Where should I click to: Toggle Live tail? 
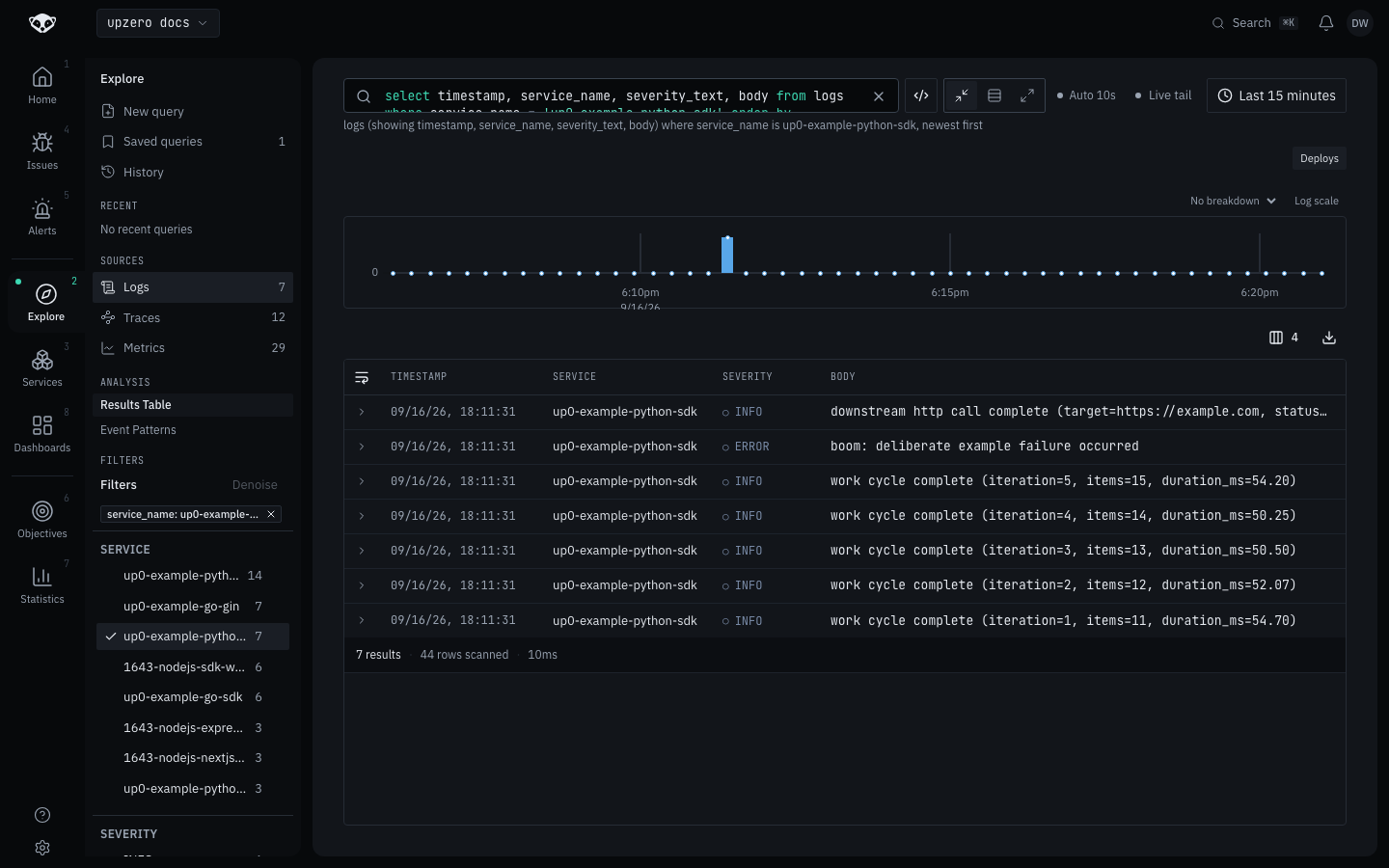point(1163,95)
